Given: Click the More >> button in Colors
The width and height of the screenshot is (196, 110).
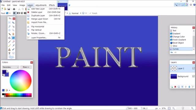Looking at the screenshot, I should pos(26,67).
